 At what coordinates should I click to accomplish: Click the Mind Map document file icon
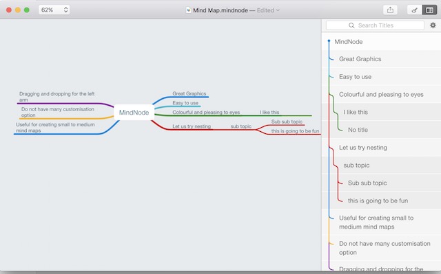188,10
